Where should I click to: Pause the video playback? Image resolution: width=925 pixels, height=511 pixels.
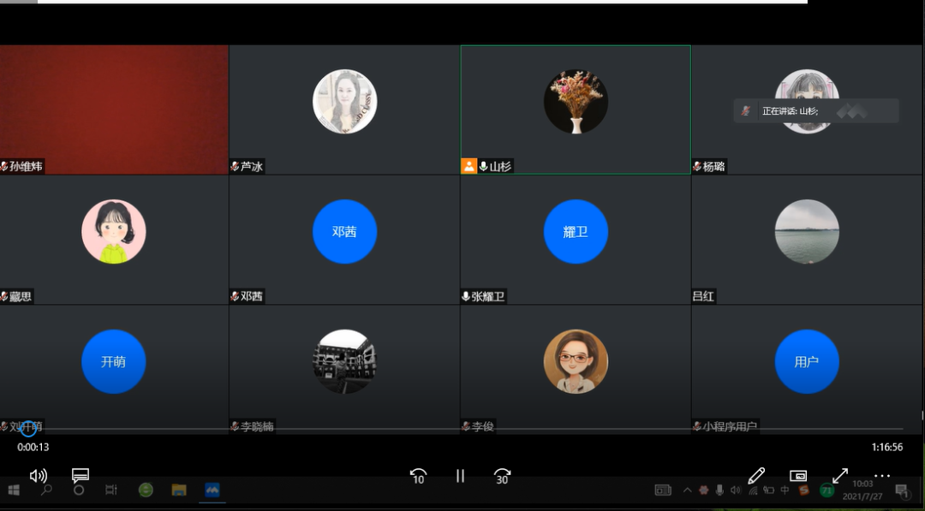pos(461,476)
